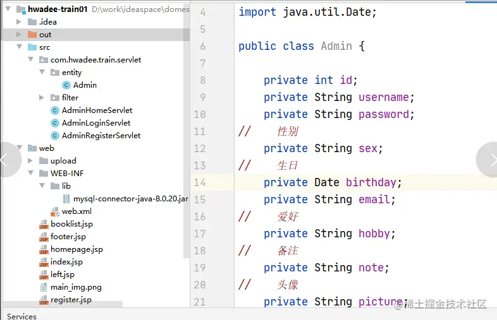Collapse the src folder arrow
The image size is (497, 320).
pos(20,47)
